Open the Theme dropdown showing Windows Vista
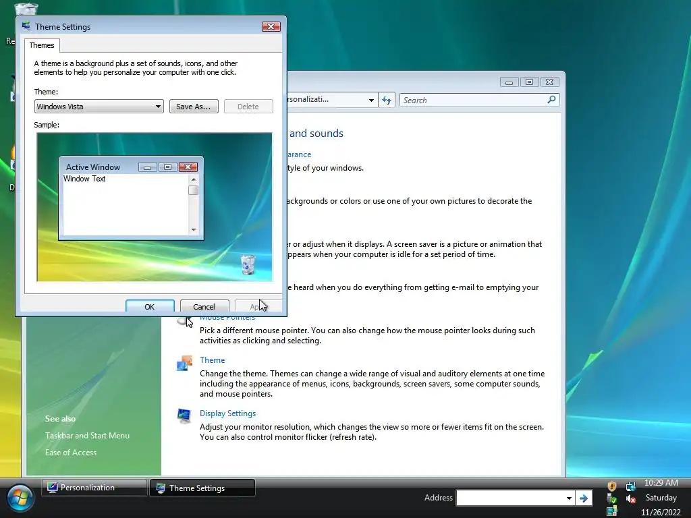Image resolution: width=691 pixels, height=518 pixels. tap(99, 106)
